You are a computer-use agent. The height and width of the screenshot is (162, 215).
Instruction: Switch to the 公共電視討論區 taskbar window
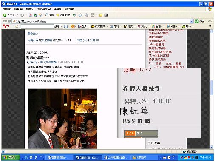coord(116,157)
